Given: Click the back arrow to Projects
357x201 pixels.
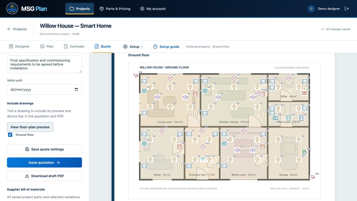Looking at the screenshot, I should 9,29.
